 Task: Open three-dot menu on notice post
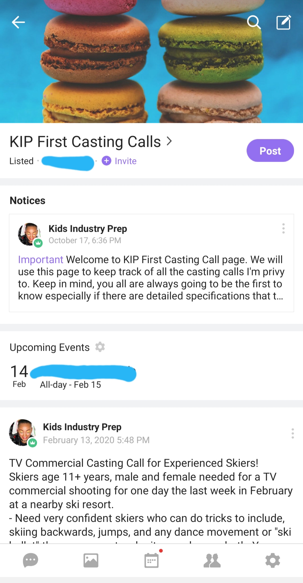[283, 228]
